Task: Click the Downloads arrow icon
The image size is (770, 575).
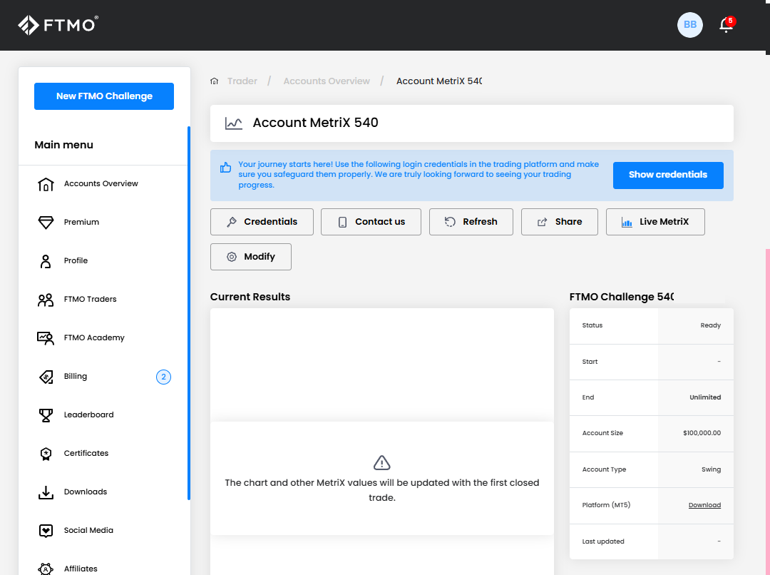Action: [x=46, y=492]
